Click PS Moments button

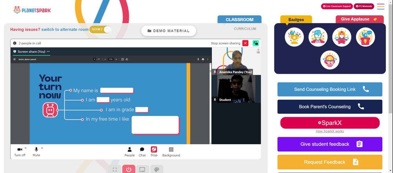coord(364,6)
